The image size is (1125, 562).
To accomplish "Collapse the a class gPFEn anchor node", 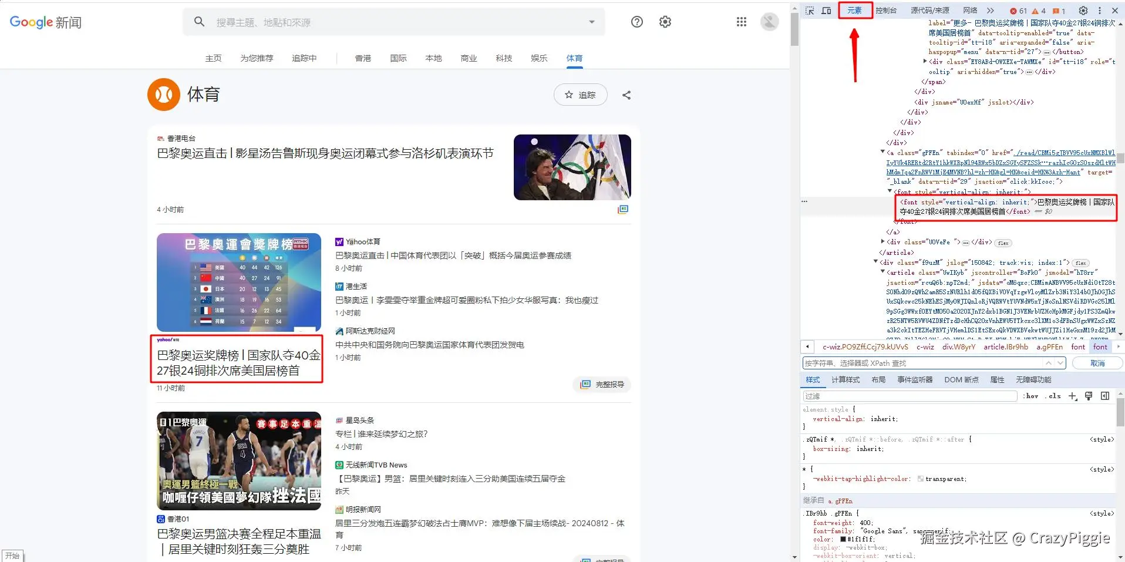I will pyautogui.click(x=883, y=152).
